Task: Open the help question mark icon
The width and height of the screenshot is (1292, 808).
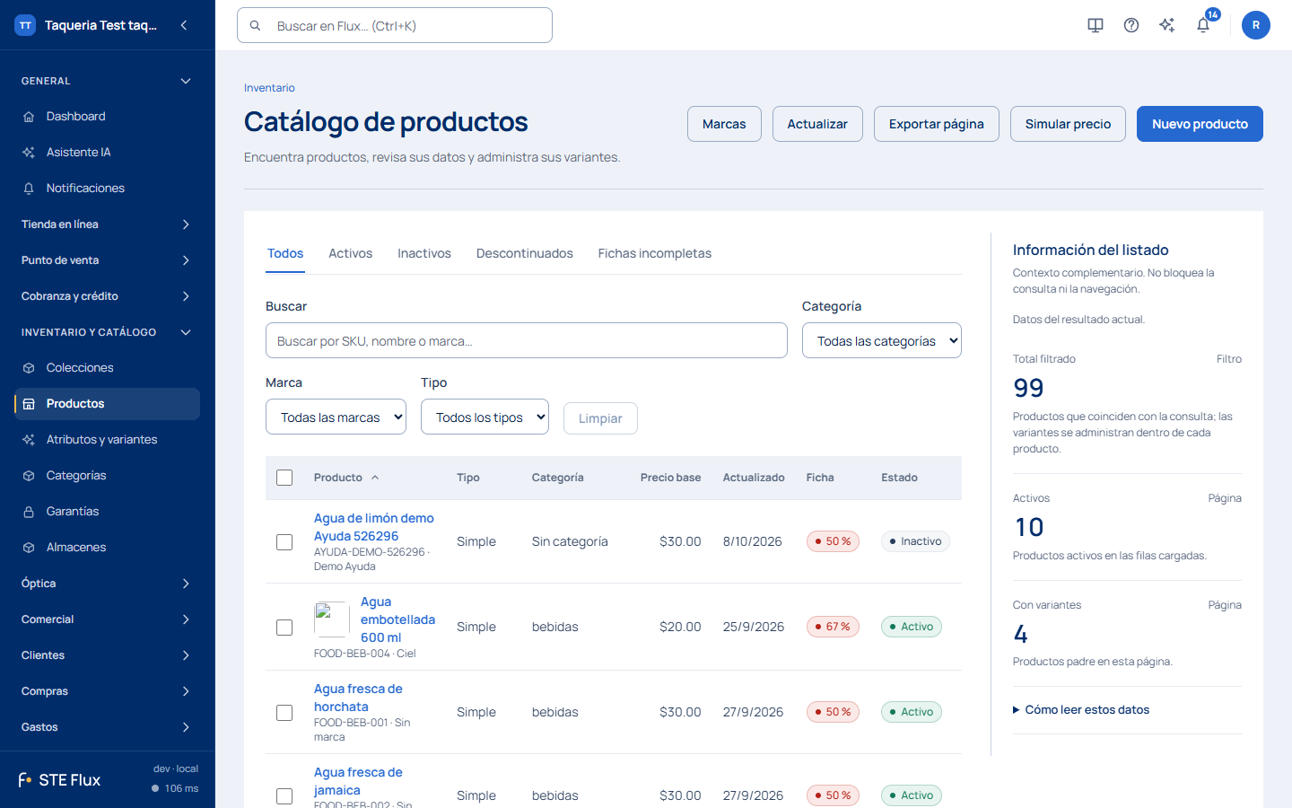Action: point(1131,25)
